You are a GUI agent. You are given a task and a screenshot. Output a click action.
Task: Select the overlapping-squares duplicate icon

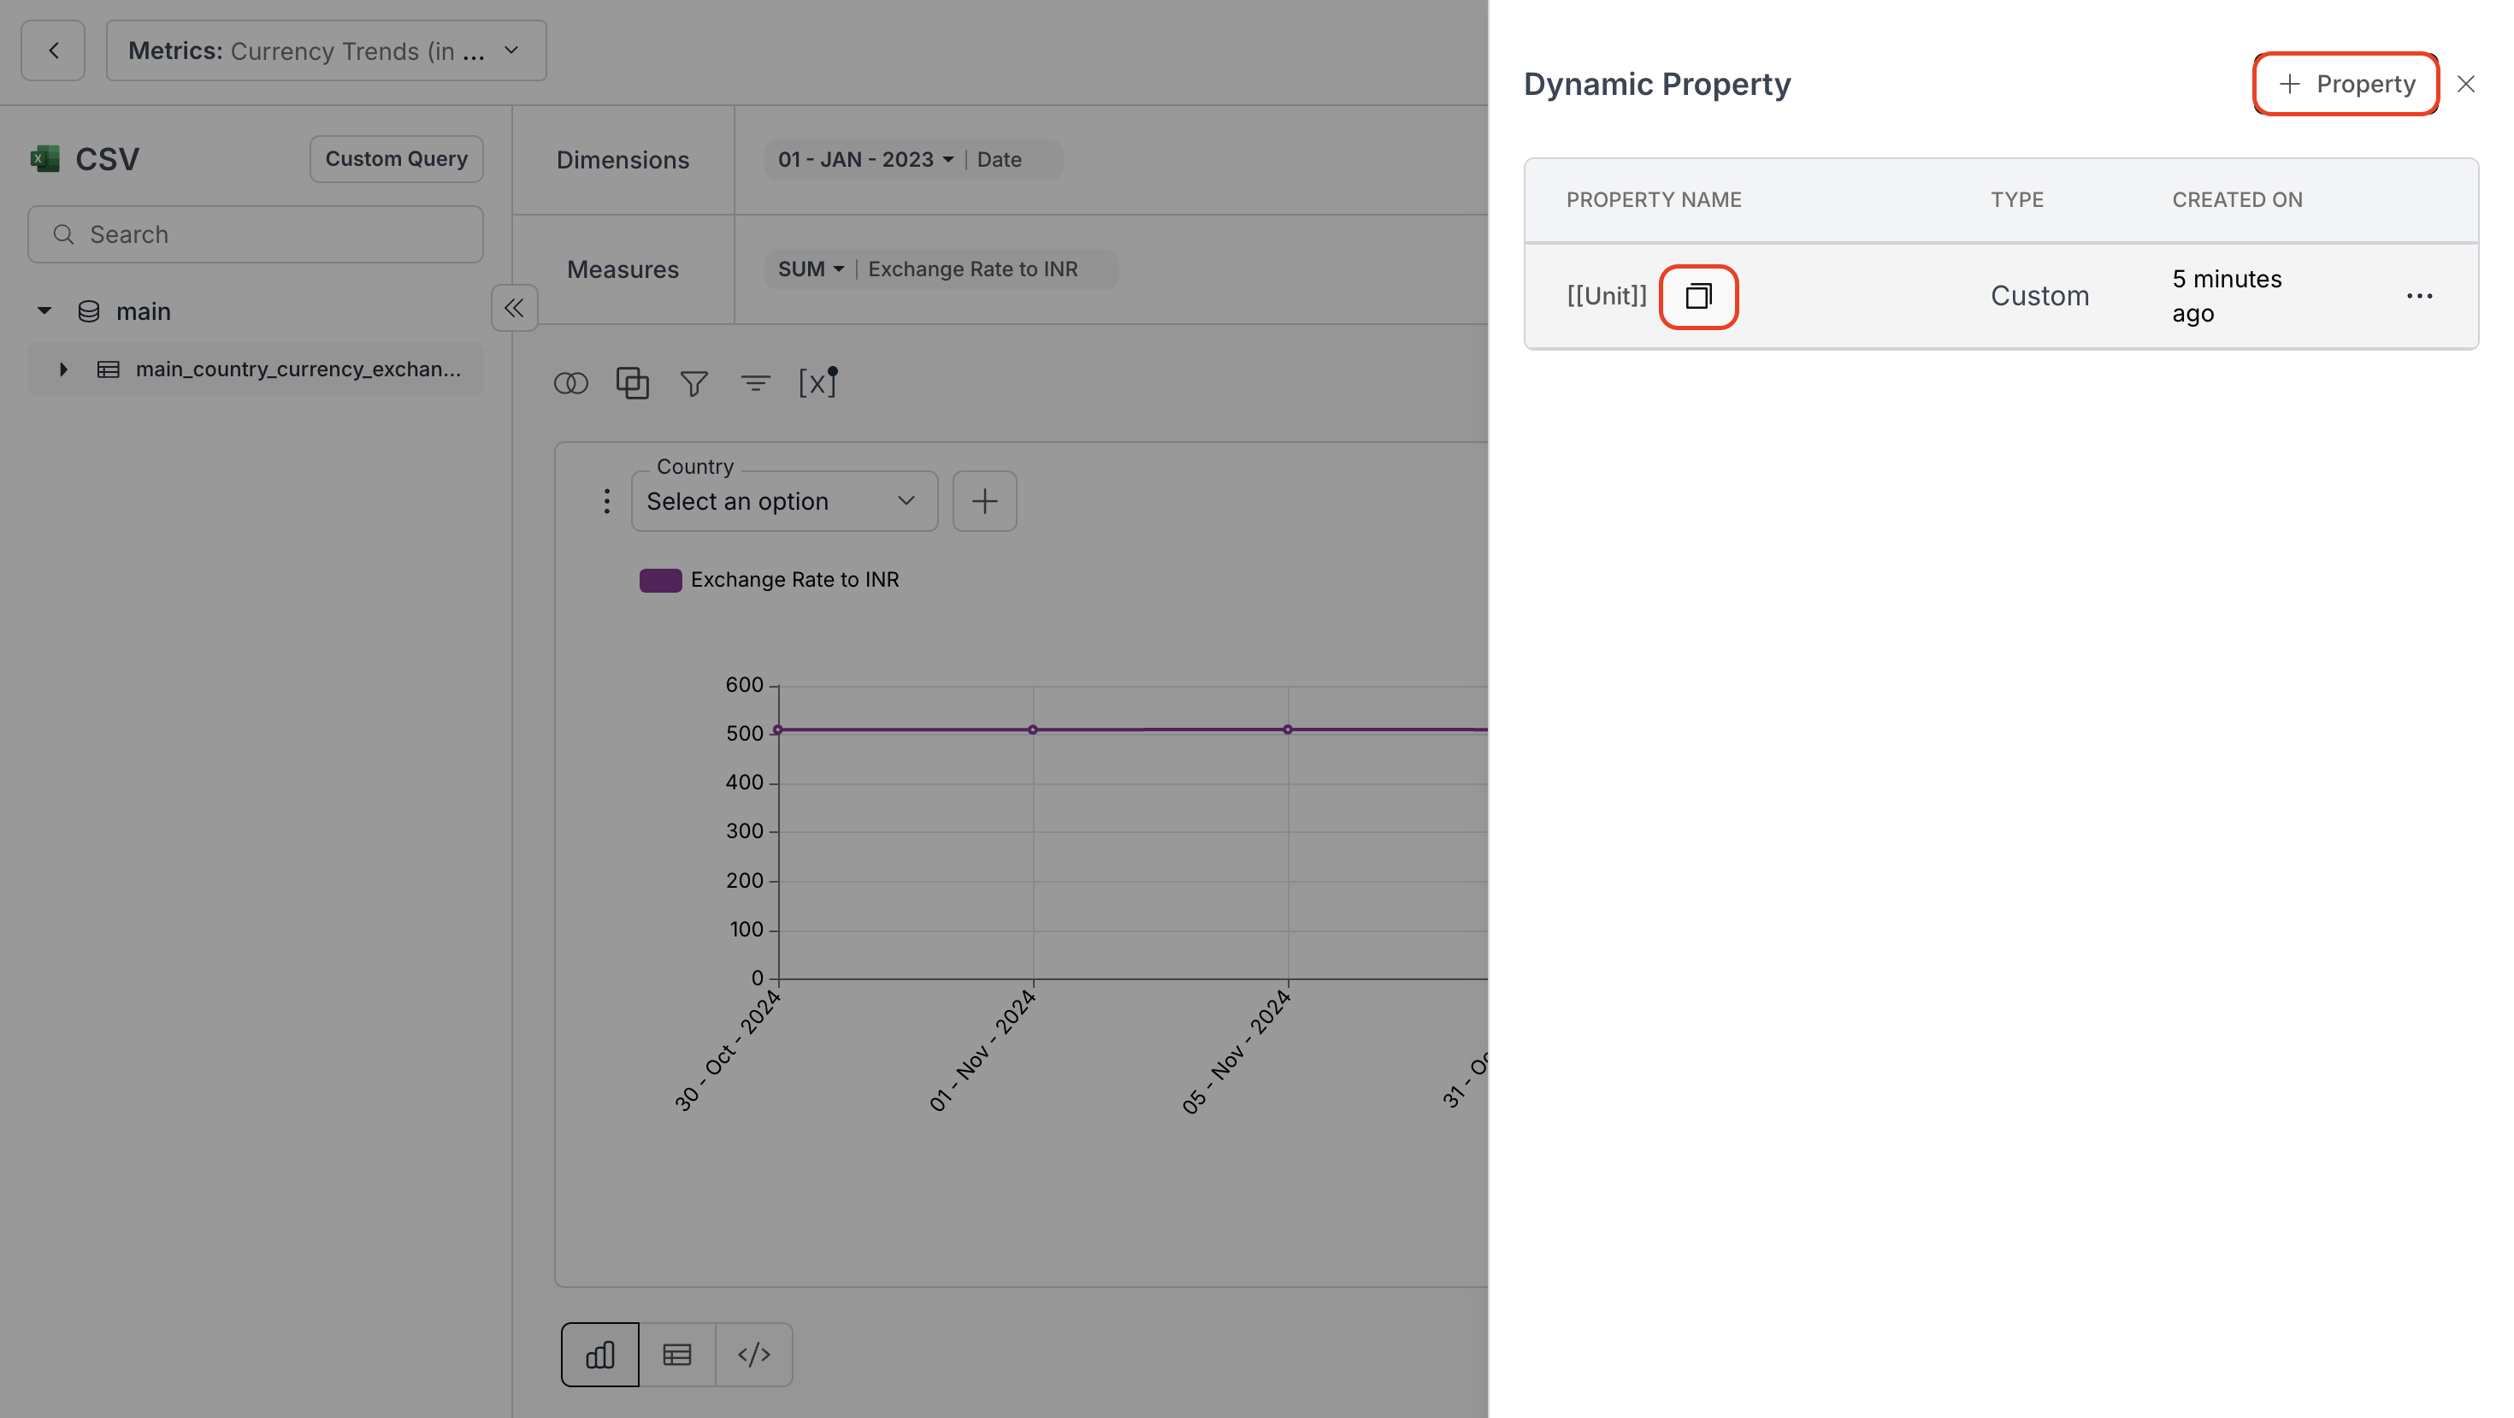633,382
